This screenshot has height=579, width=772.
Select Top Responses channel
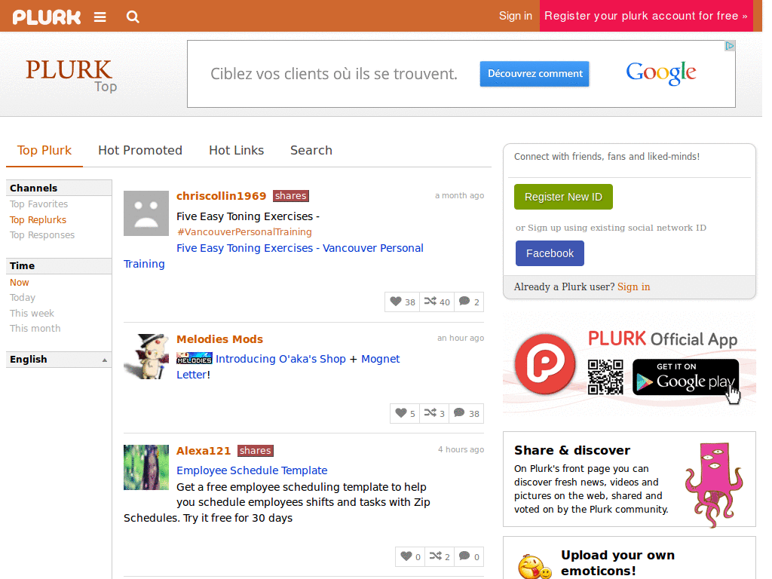point(42,235)
